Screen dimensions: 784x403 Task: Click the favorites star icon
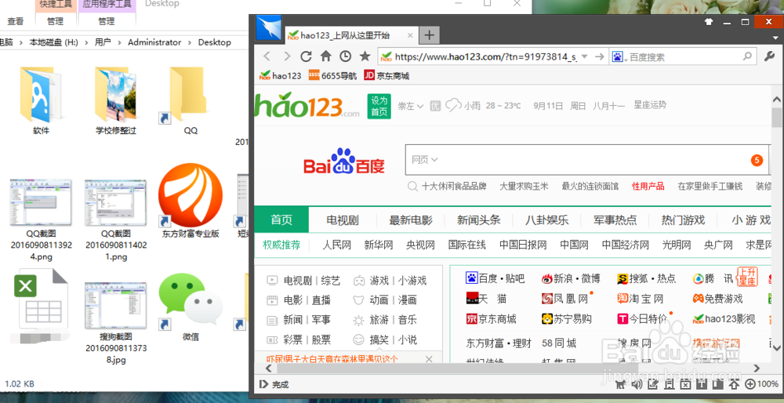coord(365,56)
